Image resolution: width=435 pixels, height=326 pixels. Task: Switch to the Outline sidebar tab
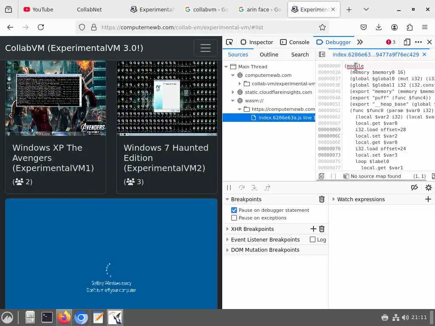tap(269, 55)
